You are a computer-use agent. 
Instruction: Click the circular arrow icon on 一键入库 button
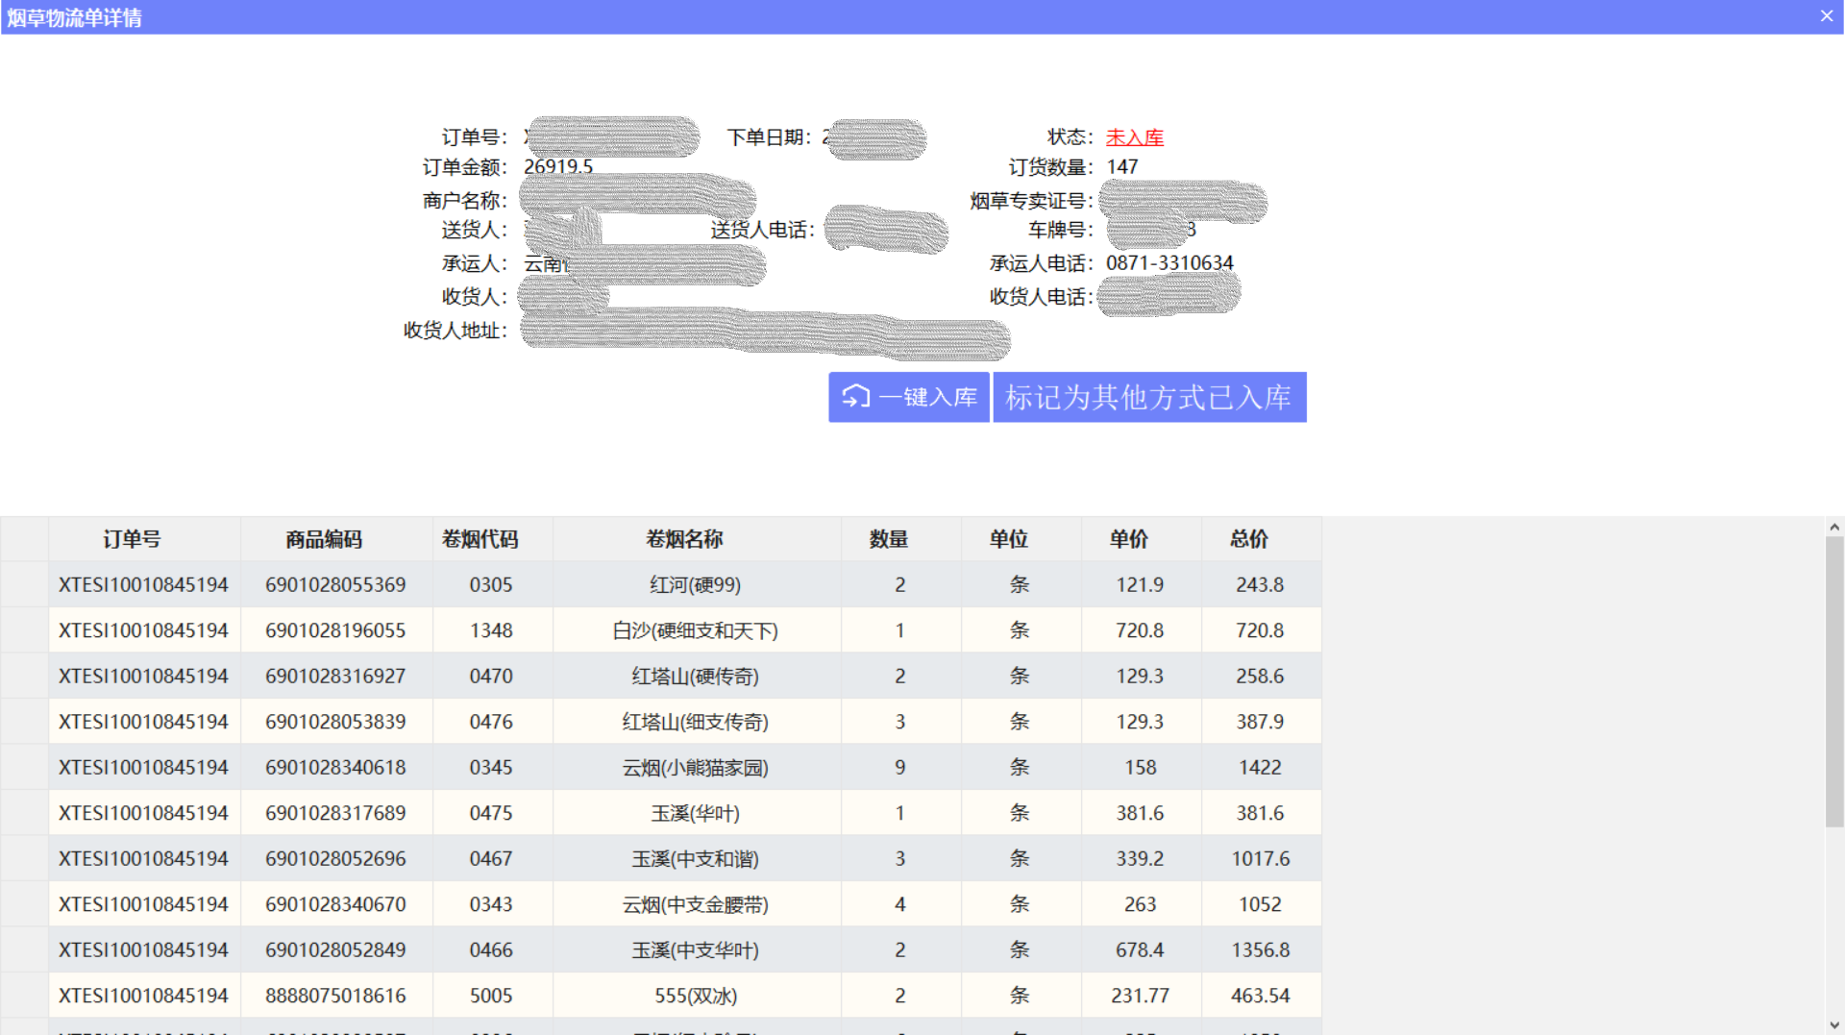click(x=856, y=397)
